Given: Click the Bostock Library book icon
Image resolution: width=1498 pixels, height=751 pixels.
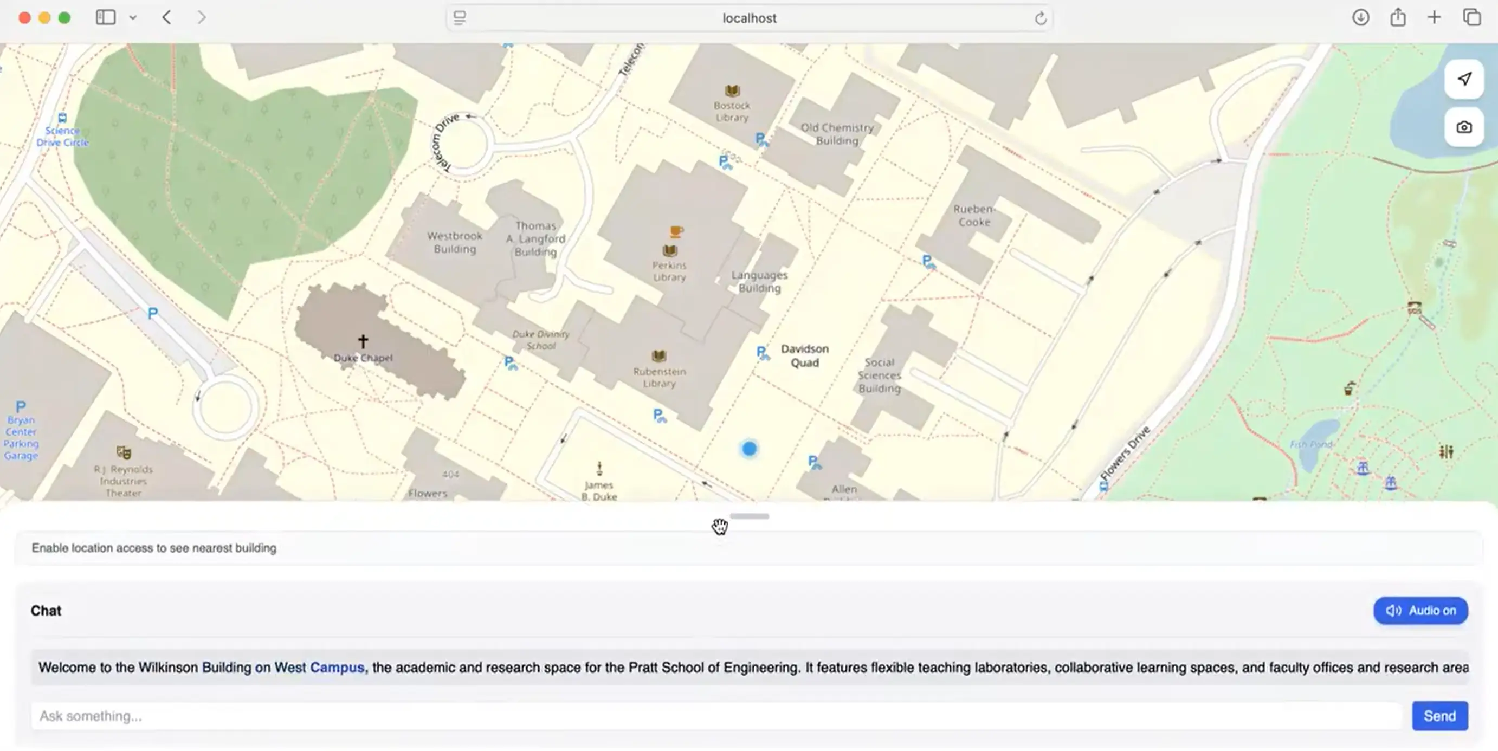Looking at the screenshot, I should 732,90.
